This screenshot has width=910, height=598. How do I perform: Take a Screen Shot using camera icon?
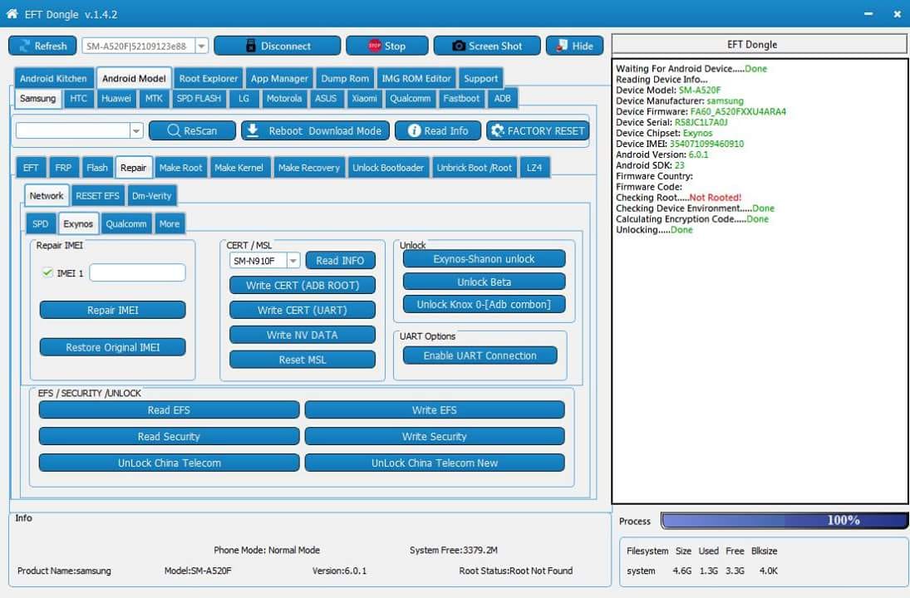(x=488, y=46)
